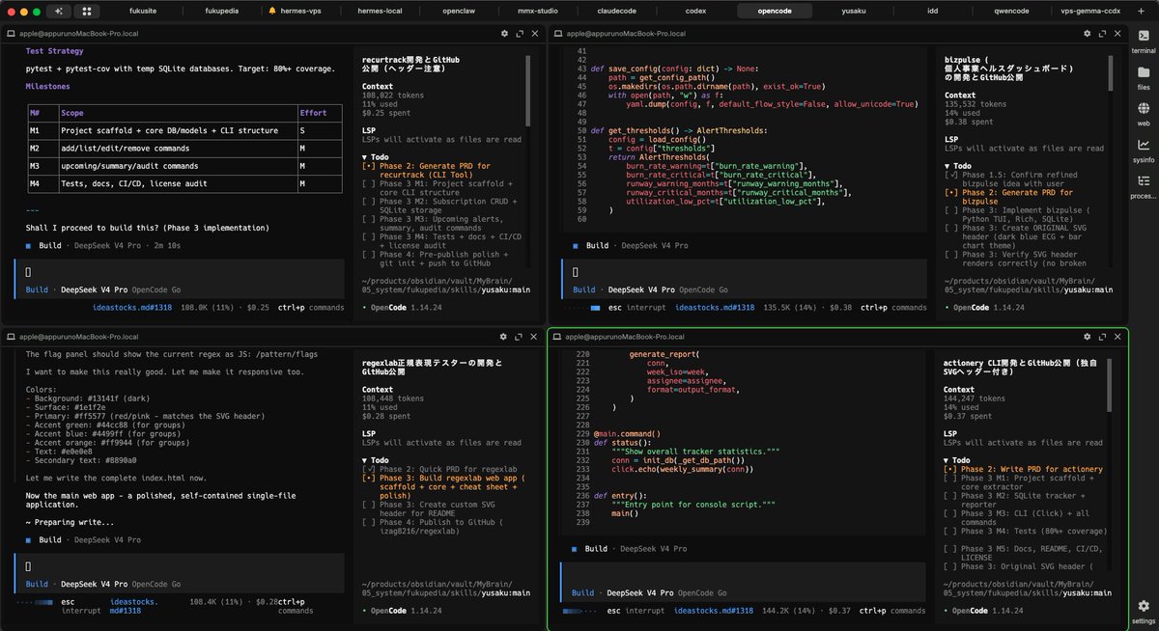Switch to the fukupedia tab
The height and width of the screenshot is (631, 1159).
click(222, 12)
